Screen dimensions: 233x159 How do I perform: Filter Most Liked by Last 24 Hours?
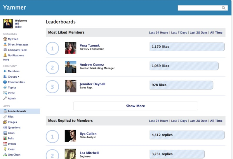(159, 32)
